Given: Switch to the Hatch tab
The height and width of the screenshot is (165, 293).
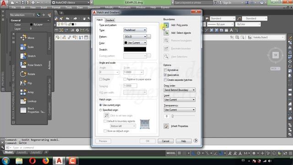Looking at the screenshot, I should [100, 20].
